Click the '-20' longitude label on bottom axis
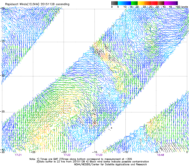This screenshot has height=166, width=189. point(64,152)
